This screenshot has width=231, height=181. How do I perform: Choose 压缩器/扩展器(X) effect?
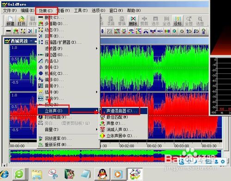68,42
